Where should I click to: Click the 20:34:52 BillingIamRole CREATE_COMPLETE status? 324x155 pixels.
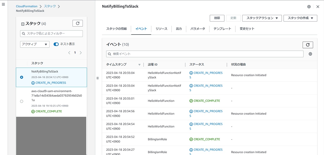[x=207, y=139]
